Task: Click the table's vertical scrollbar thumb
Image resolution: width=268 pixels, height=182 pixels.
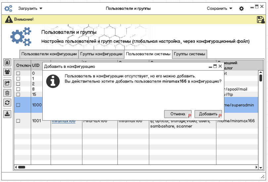Action: pyautogui.click(x=261, y=78)
